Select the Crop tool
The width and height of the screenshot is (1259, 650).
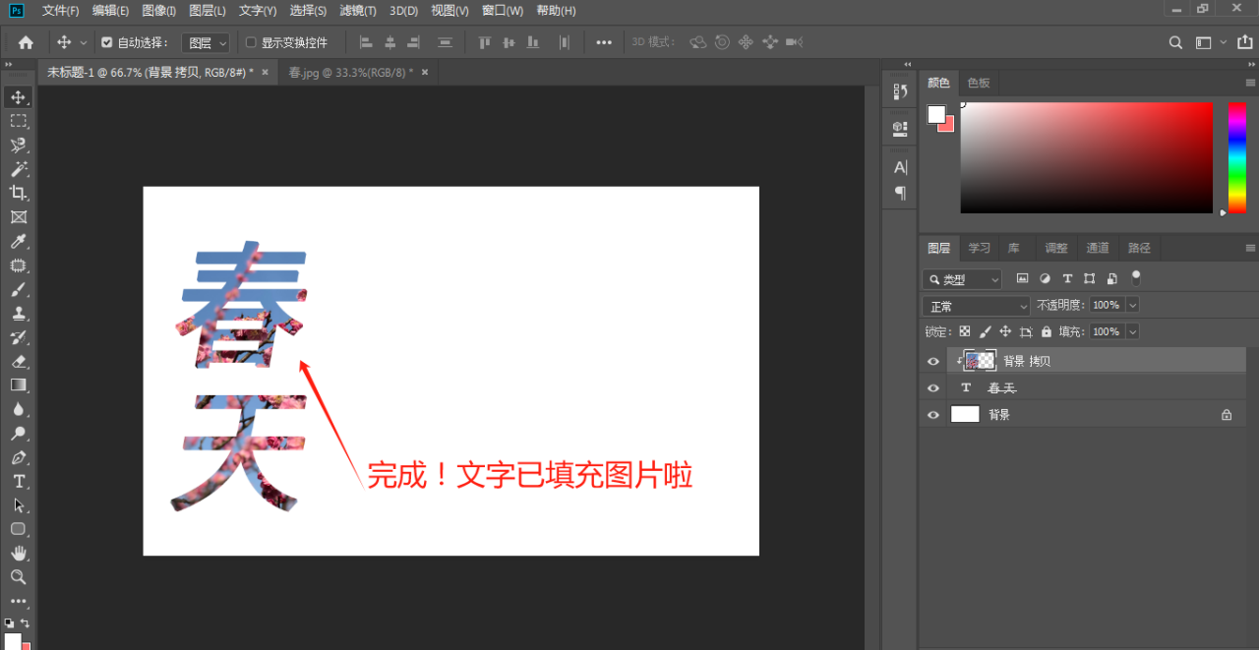(x=18, y=193)
